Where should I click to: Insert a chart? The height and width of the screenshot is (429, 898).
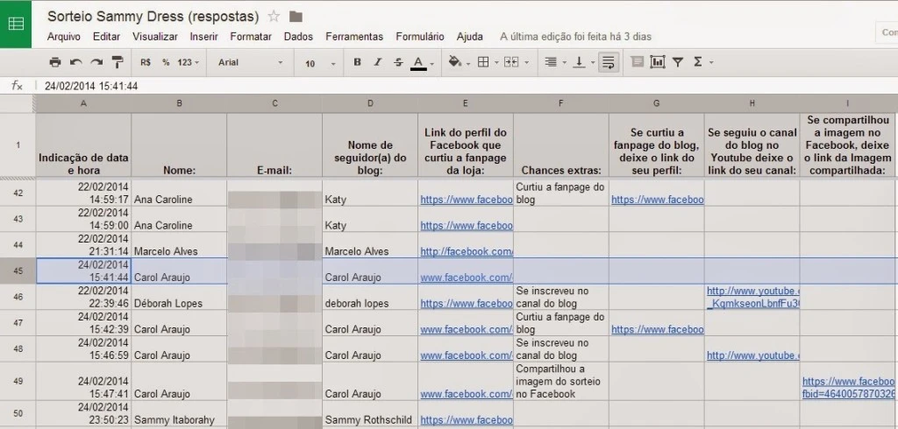click(x=658, y=62)
